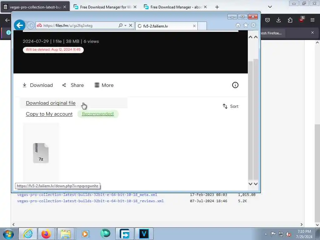The image size is (320, 240).
Task: Open Windows Media Player from taskbar
Action: click(x=85, y=234)
